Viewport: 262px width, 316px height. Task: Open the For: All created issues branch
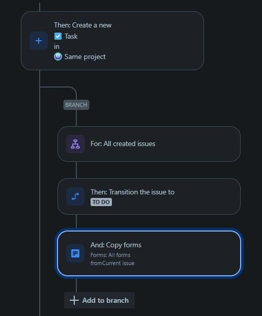[x=149, y=144]
